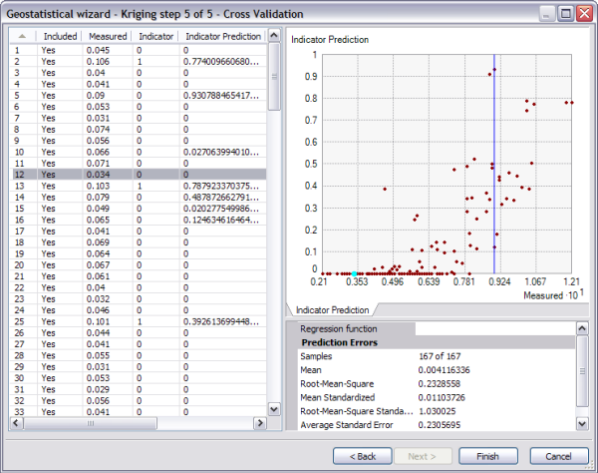Click prediction errors panel scroll up arrow

tap(582, 328)
